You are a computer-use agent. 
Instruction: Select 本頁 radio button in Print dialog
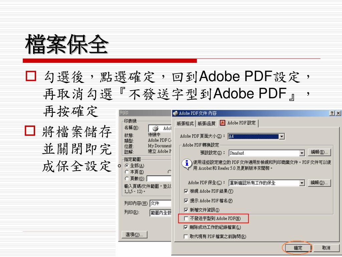127,172
